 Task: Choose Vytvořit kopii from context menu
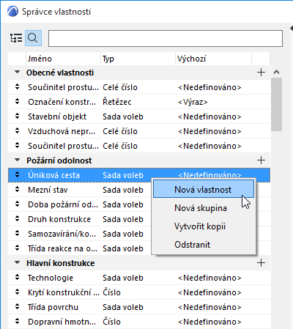(x=200, y=226)
